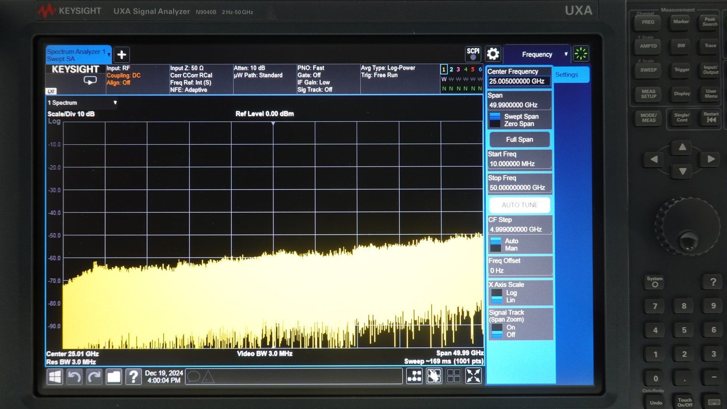Tap the speech bubble icon under KEYSIGHT logo
The height and width of the screenshot is (409, 727).
click(90, 80)
